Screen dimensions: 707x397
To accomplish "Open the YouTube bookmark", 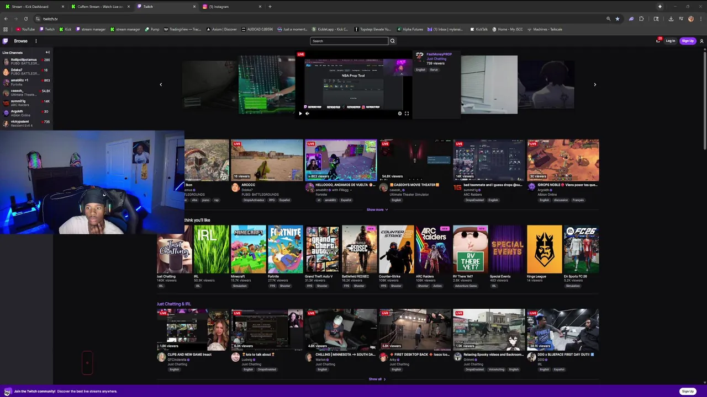I will [25, 29].
